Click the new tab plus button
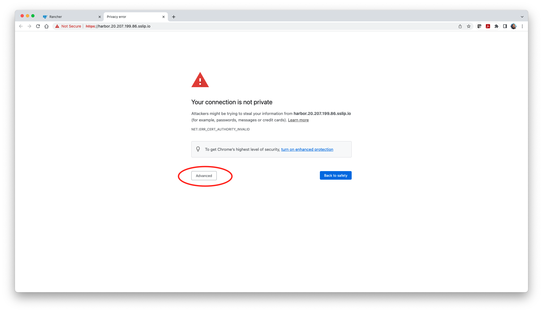Image resolution: width=543 pixels, height=312 pixels. point(174,16)
